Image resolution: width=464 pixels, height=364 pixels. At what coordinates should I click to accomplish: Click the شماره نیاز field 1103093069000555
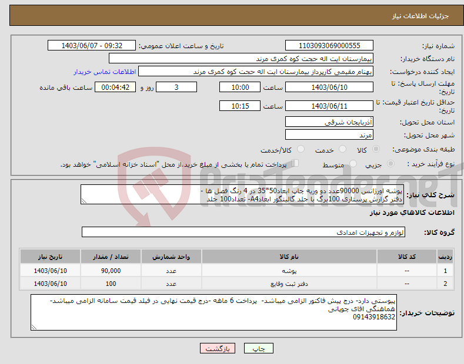[x=329, y=46]
